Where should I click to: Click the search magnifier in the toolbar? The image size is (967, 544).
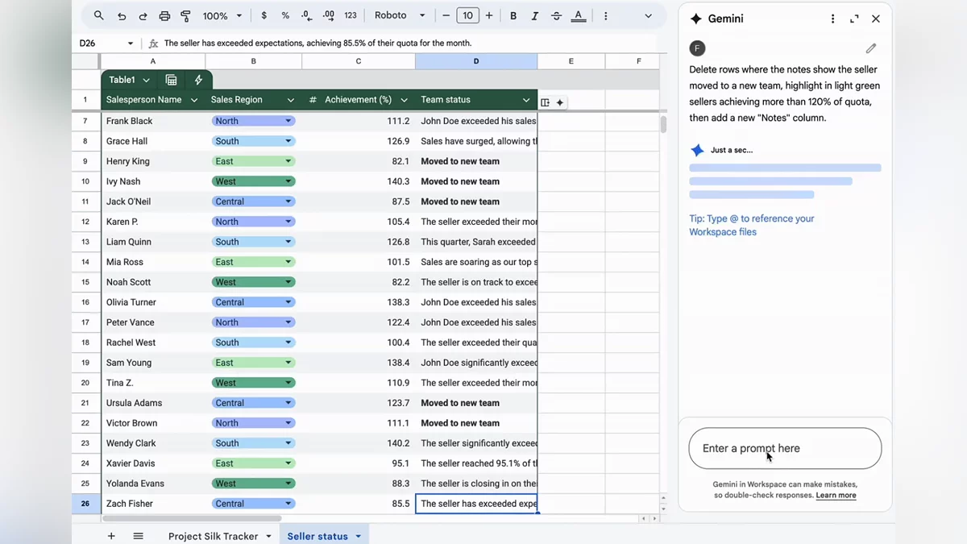click(x=99, y=16)
